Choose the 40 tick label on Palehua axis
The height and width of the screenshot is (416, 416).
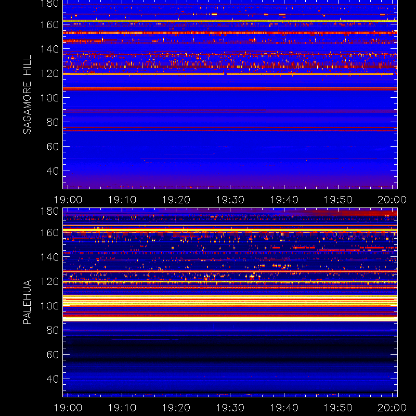pos(53,379)
